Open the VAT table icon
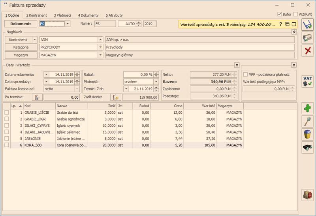Viewport: 316px width, 216px height. [x=307, y=82]
